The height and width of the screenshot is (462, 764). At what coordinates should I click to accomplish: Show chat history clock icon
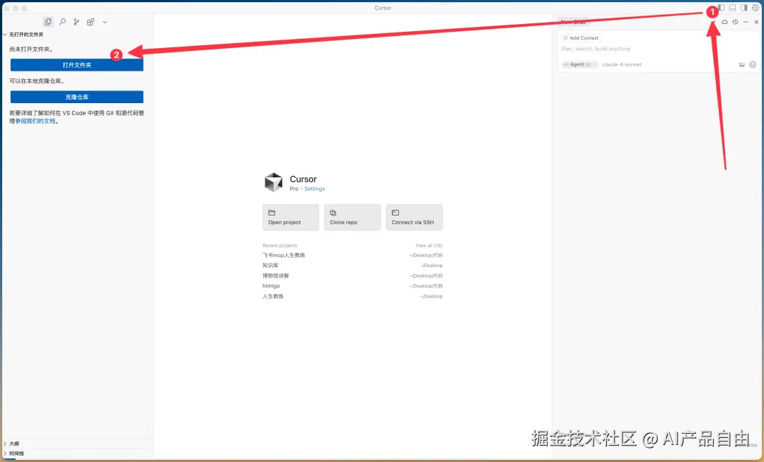735,22
